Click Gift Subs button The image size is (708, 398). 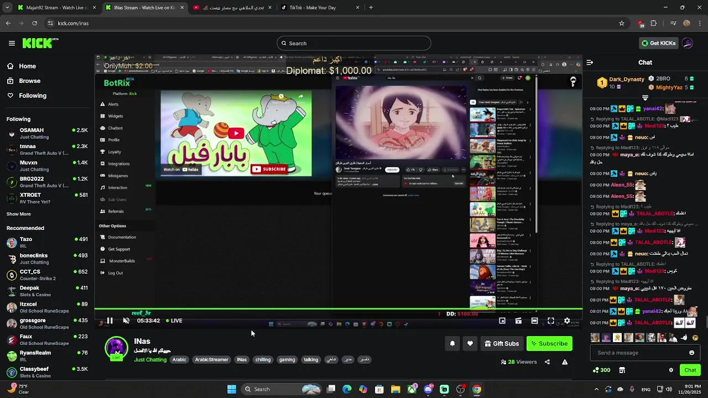pyautogui.click(x=502, y=344)
